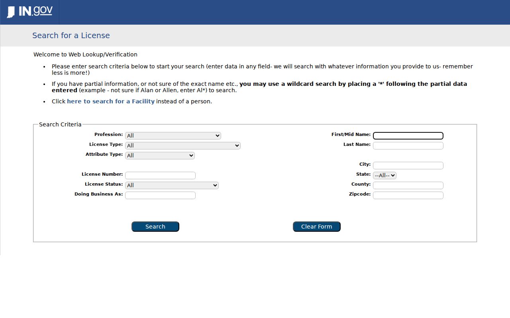Expand the License Status dropdown

(x=172, y=185)
